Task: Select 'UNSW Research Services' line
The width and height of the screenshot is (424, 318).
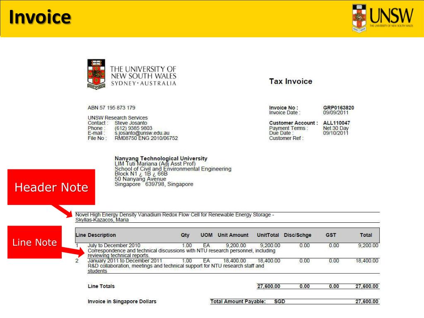Action: click(118, 118)
